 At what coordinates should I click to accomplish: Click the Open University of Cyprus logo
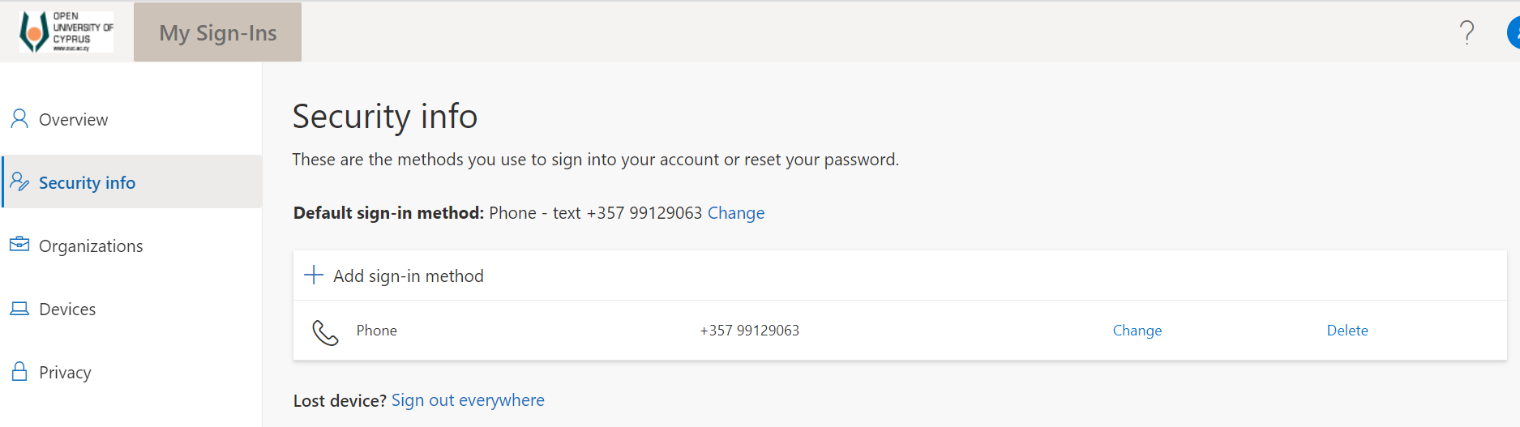coord(66,32)
